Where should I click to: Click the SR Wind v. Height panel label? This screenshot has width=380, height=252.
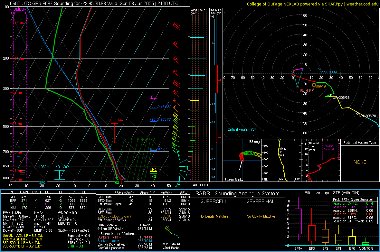click(313, 146)
